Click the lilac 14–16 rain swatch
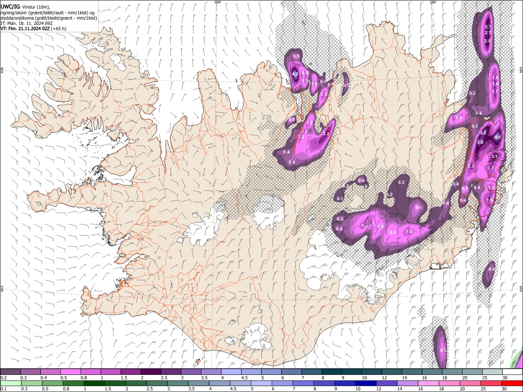 tap(407, 383)
